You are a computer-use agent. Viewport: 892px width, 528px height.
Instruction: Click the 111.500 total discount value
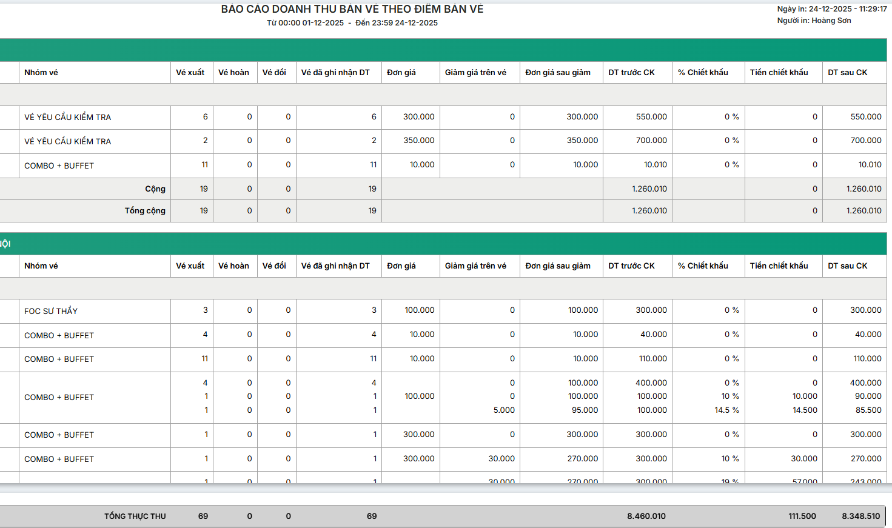pos(802,516)
